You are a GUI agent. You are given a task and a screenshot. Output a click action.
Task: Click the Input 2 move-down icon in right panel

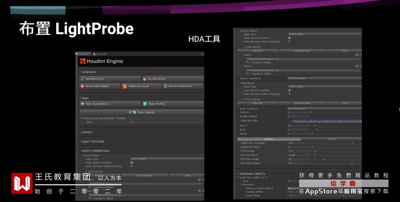(x=357, y=66)
